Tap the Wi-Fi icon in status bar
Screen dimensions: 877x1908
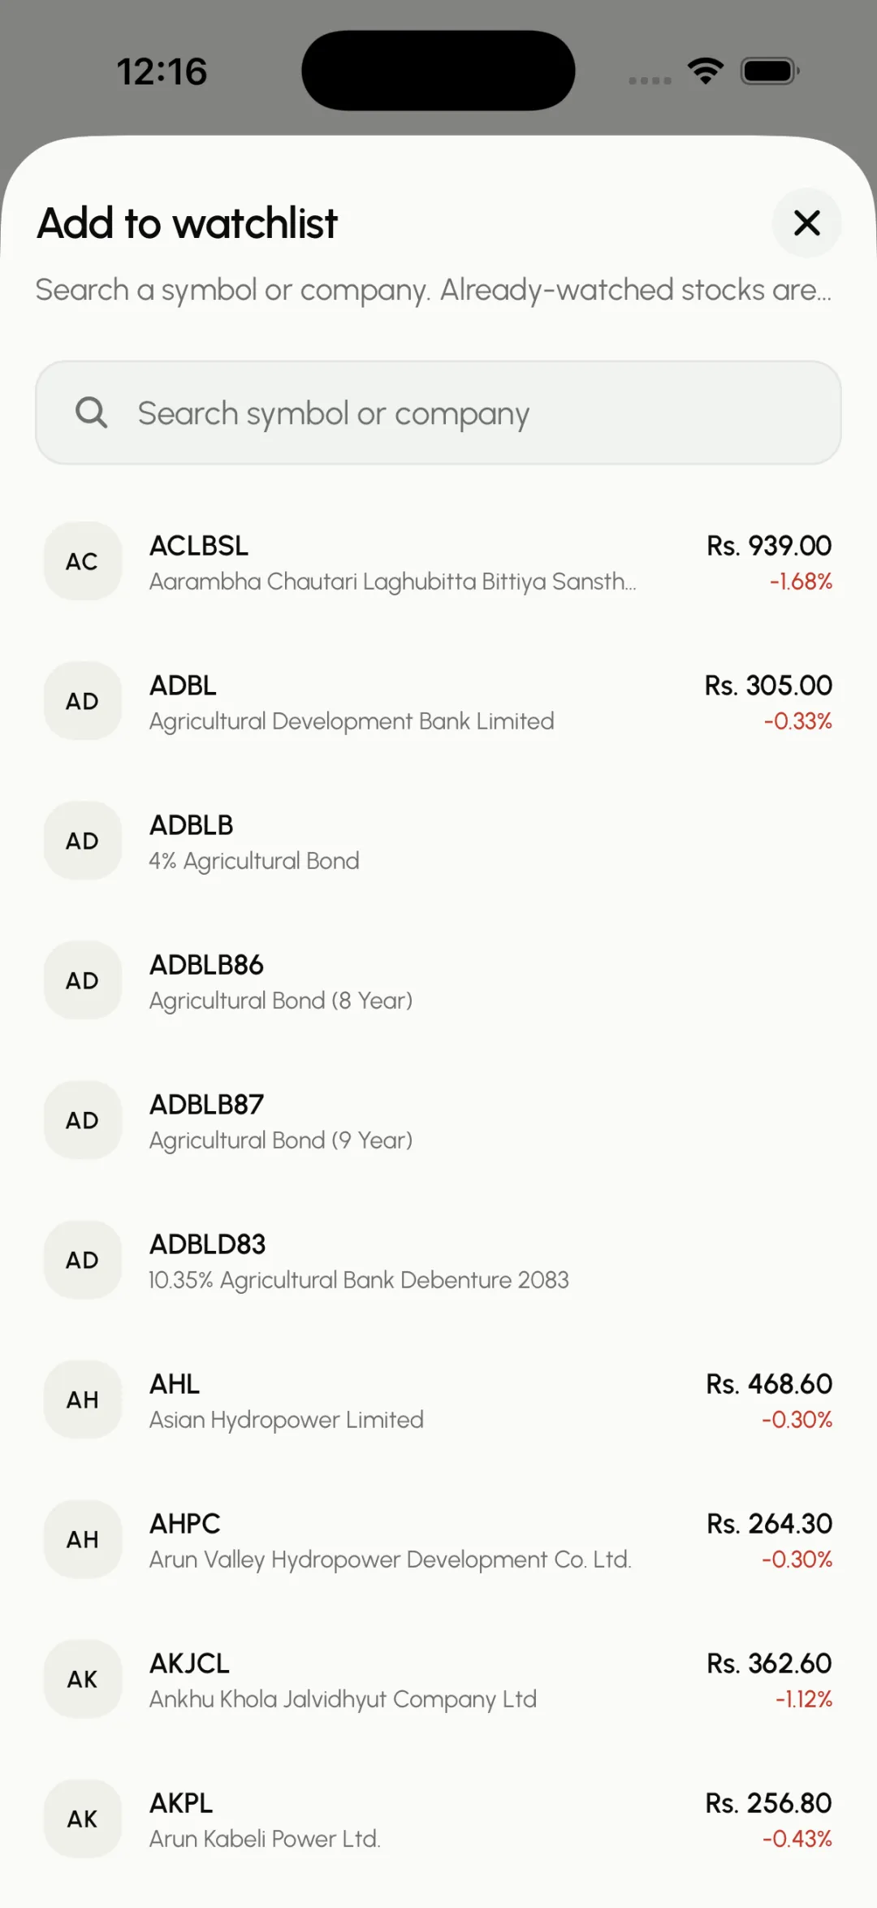point(706,71)
